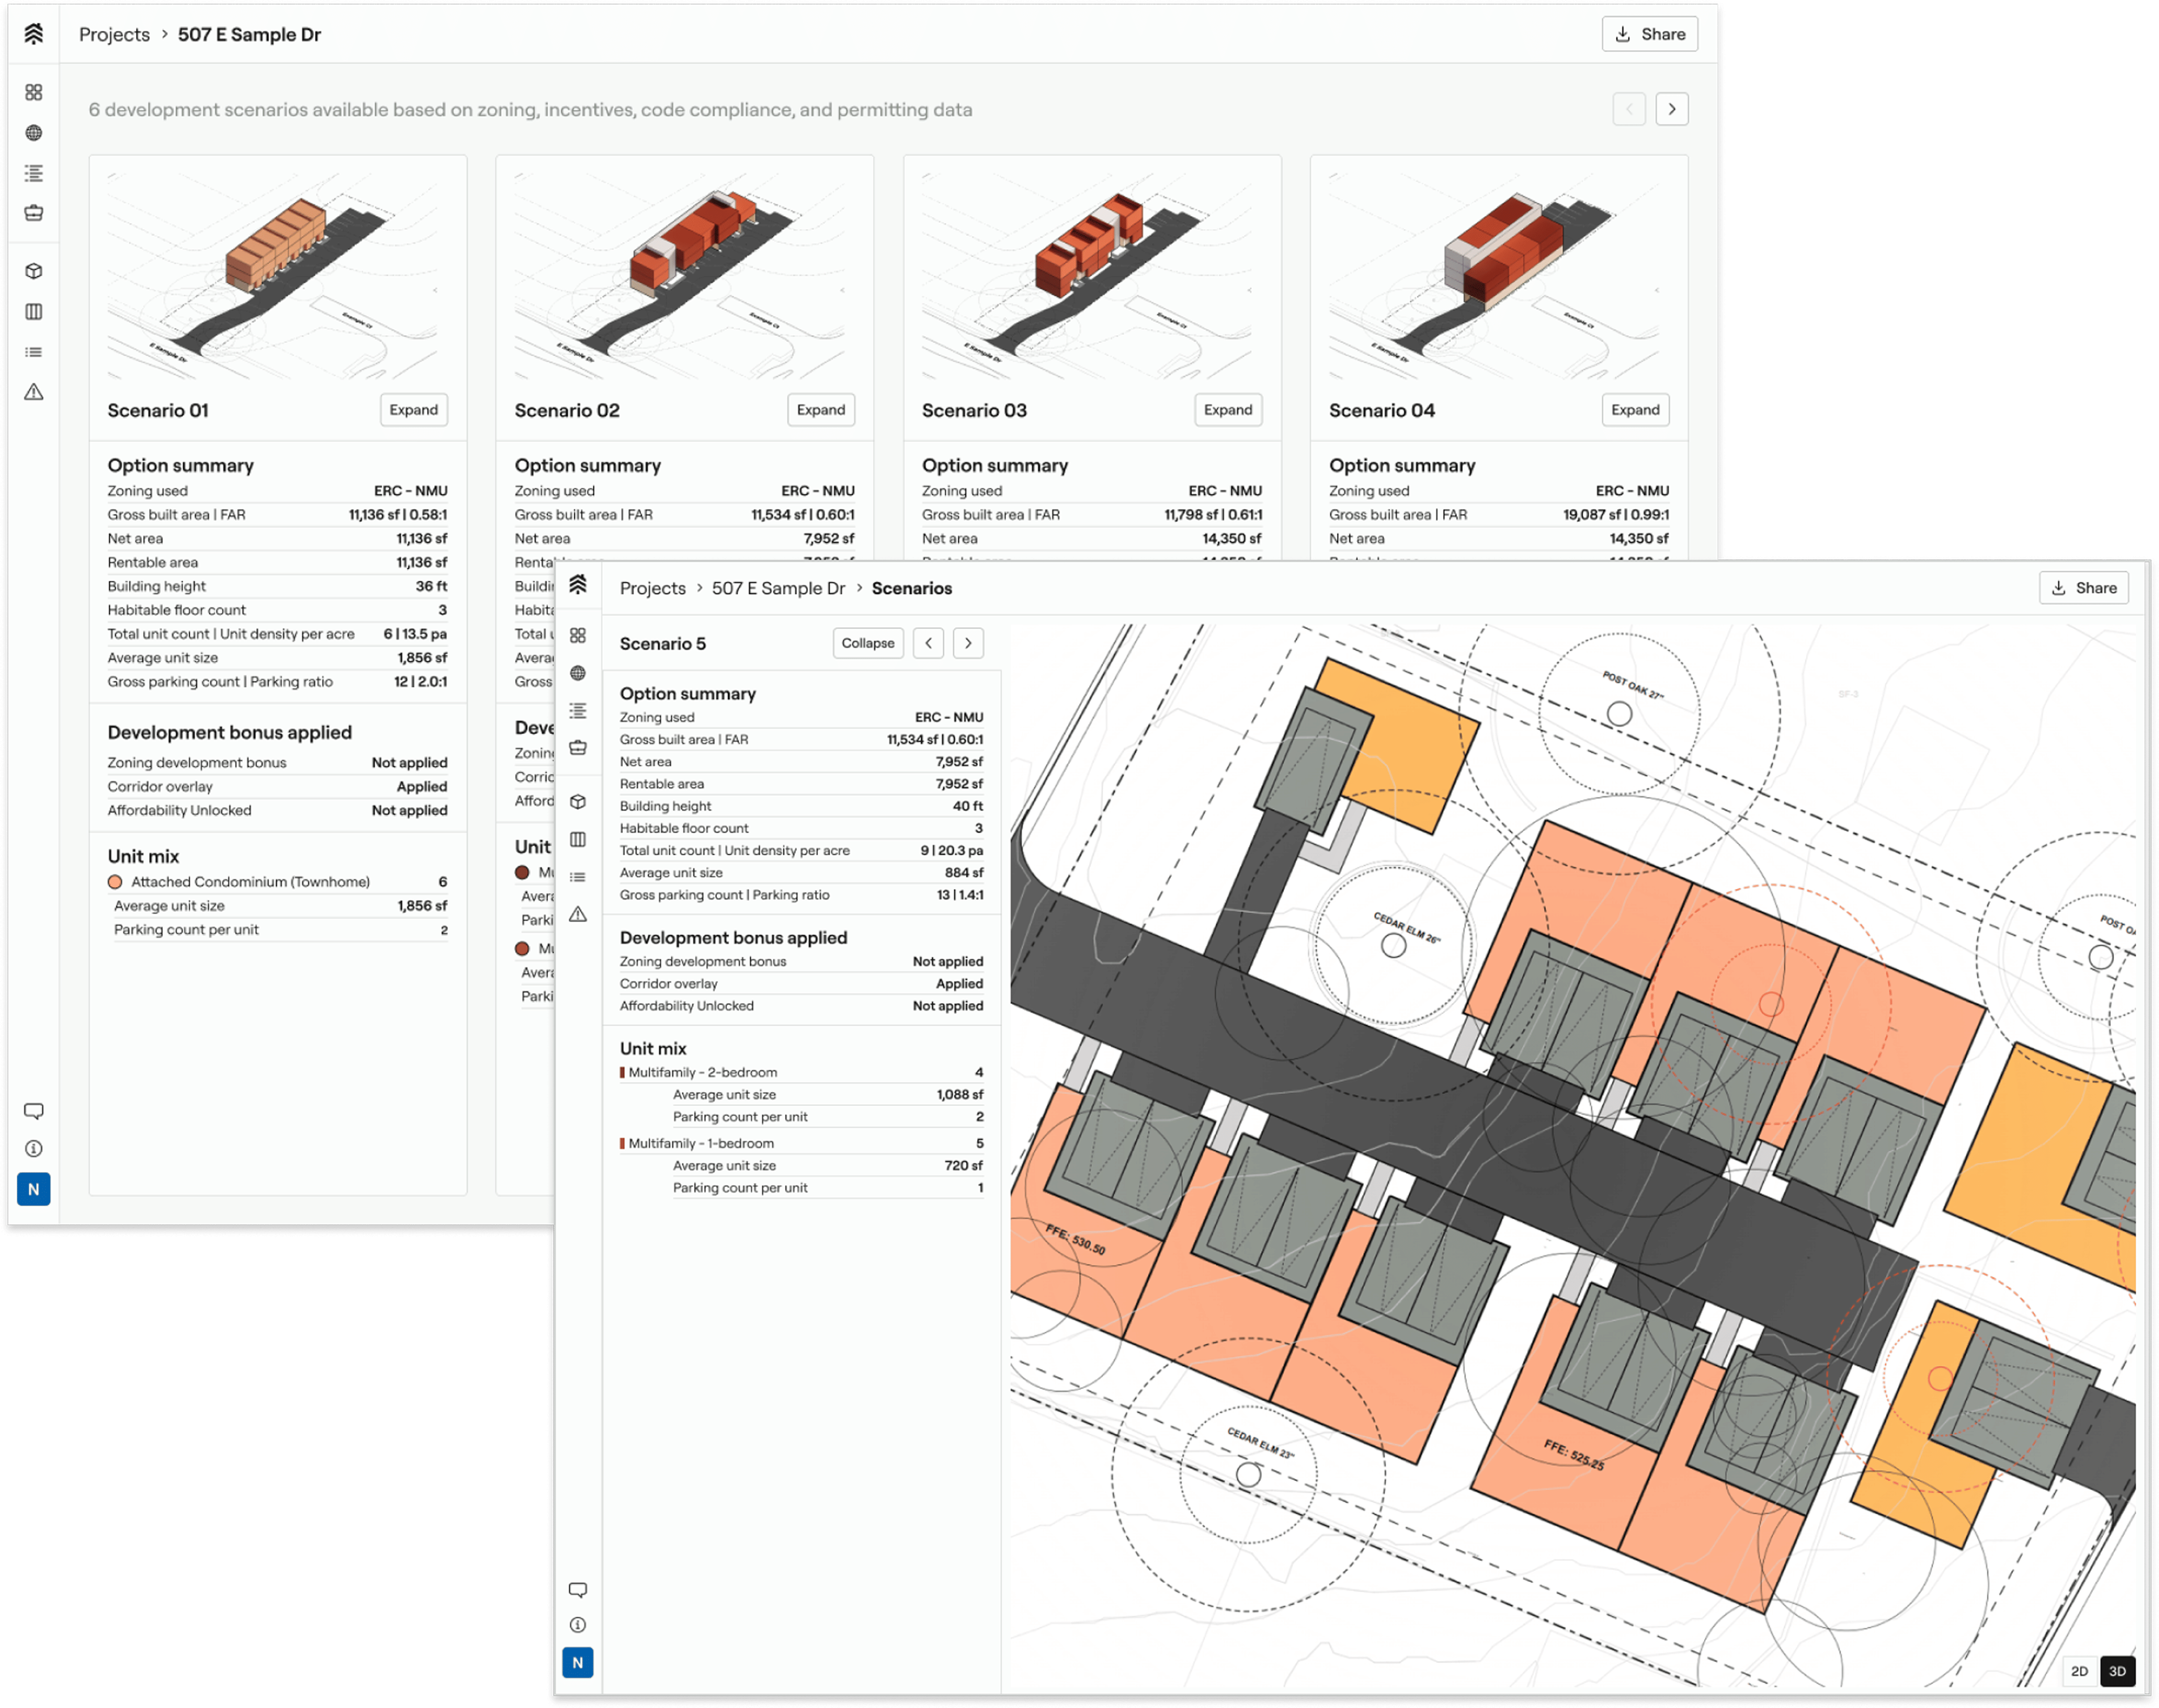Open the warning triangle icon in back window sidebar
2159x1708 pixels.
33,392
